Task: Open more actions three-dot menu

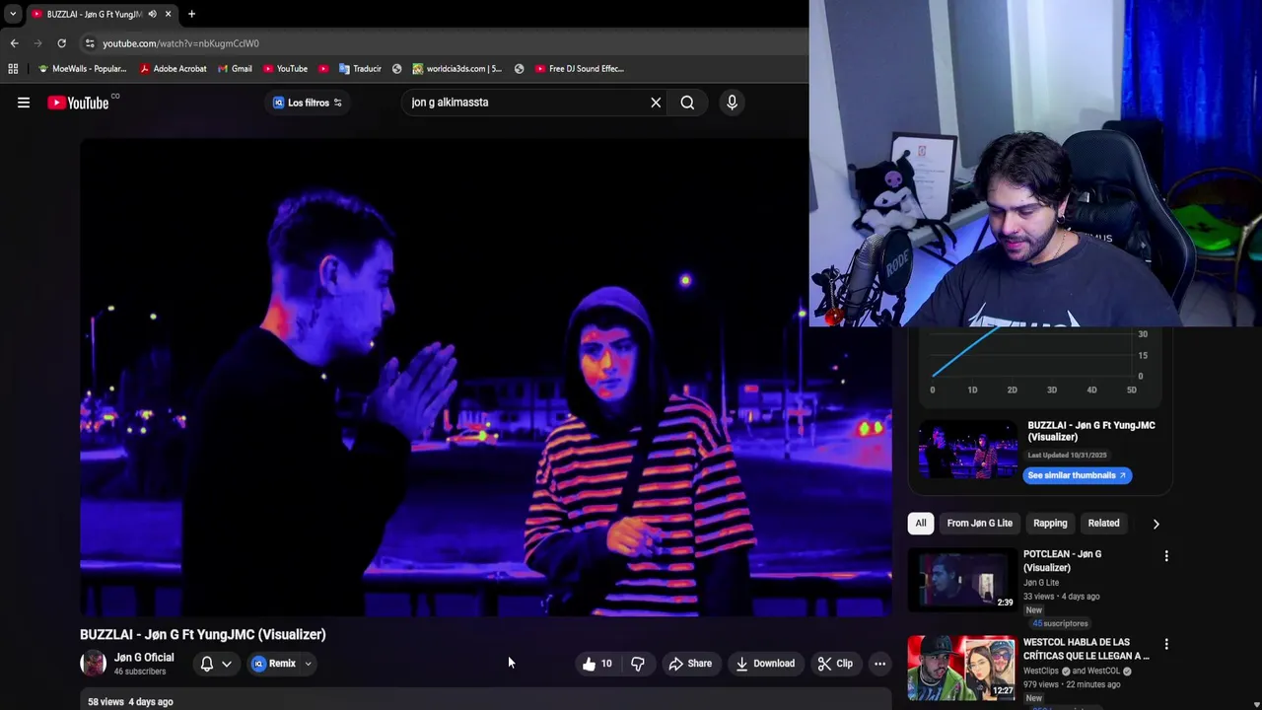Action: pyautogui.click(x=879, y=664)
